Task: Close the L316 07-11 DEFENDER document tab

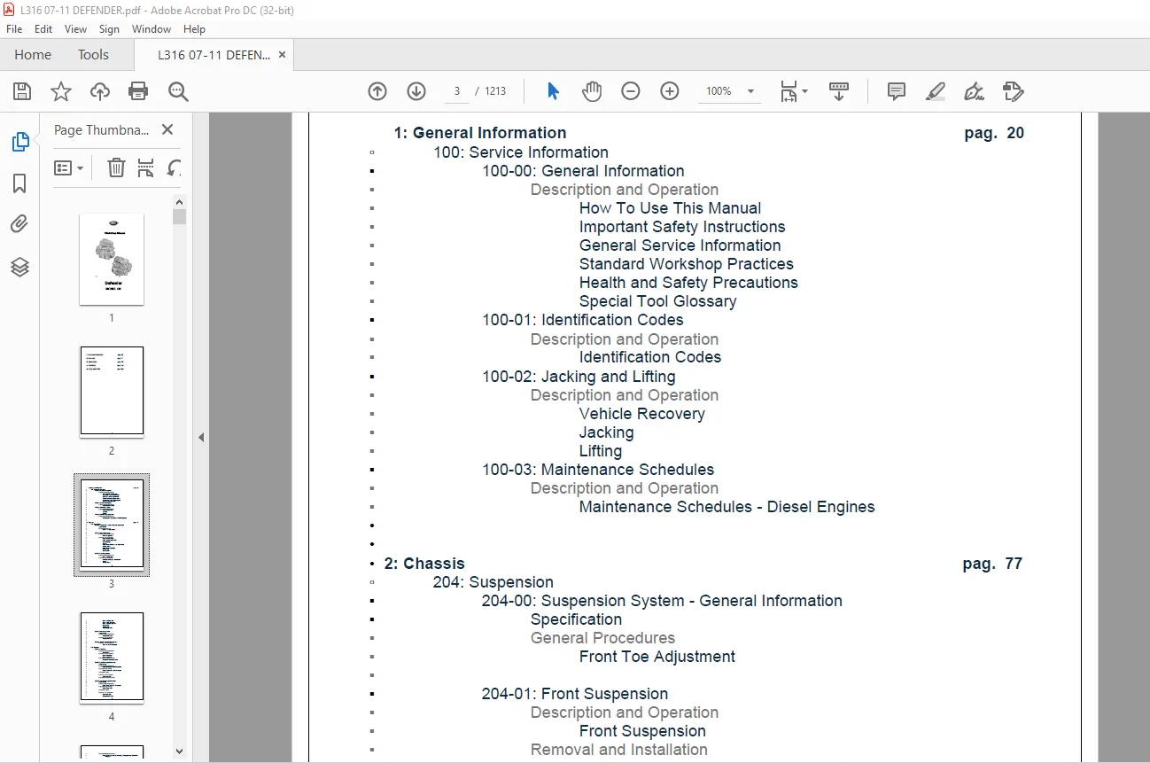Action: (x=282, y=55)
